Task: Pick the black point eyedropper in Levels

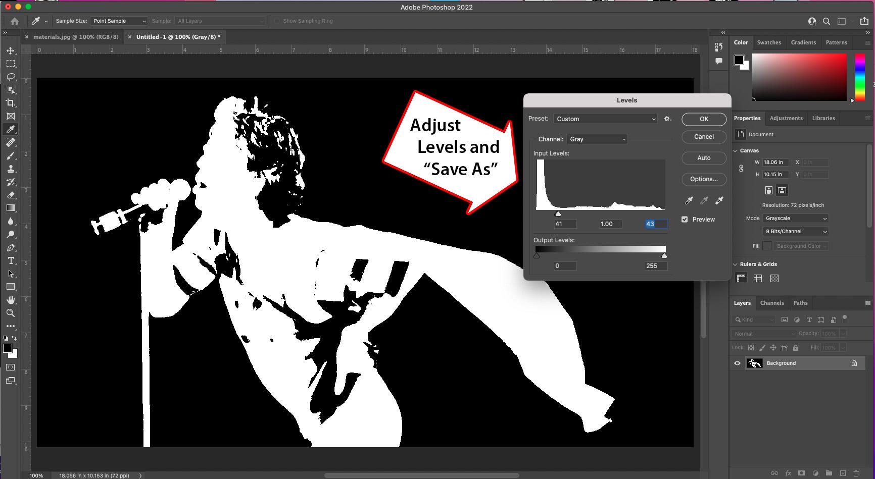Action: 689,200
